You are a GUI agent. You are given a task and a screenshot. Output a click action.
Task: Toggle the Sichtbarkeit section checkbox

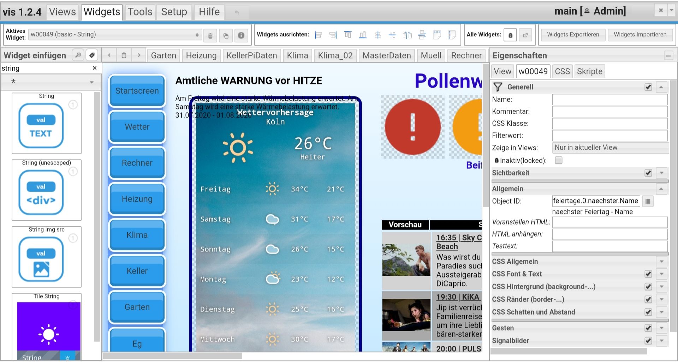click(x=648, y=173)
